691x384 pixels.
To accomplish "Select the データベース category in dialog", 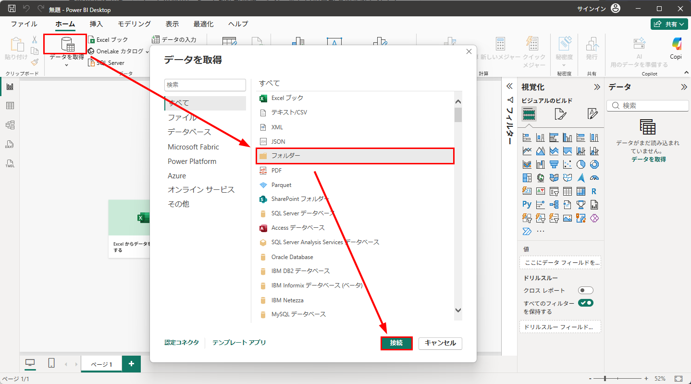I will (189, 132).
